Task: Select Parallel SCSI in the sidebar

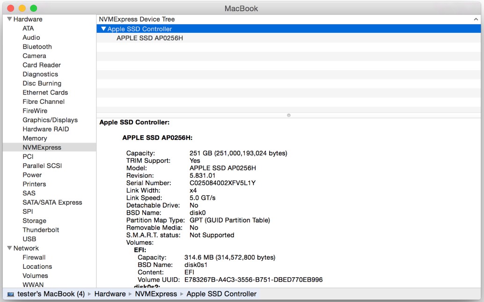Action: tap(42, 166)
